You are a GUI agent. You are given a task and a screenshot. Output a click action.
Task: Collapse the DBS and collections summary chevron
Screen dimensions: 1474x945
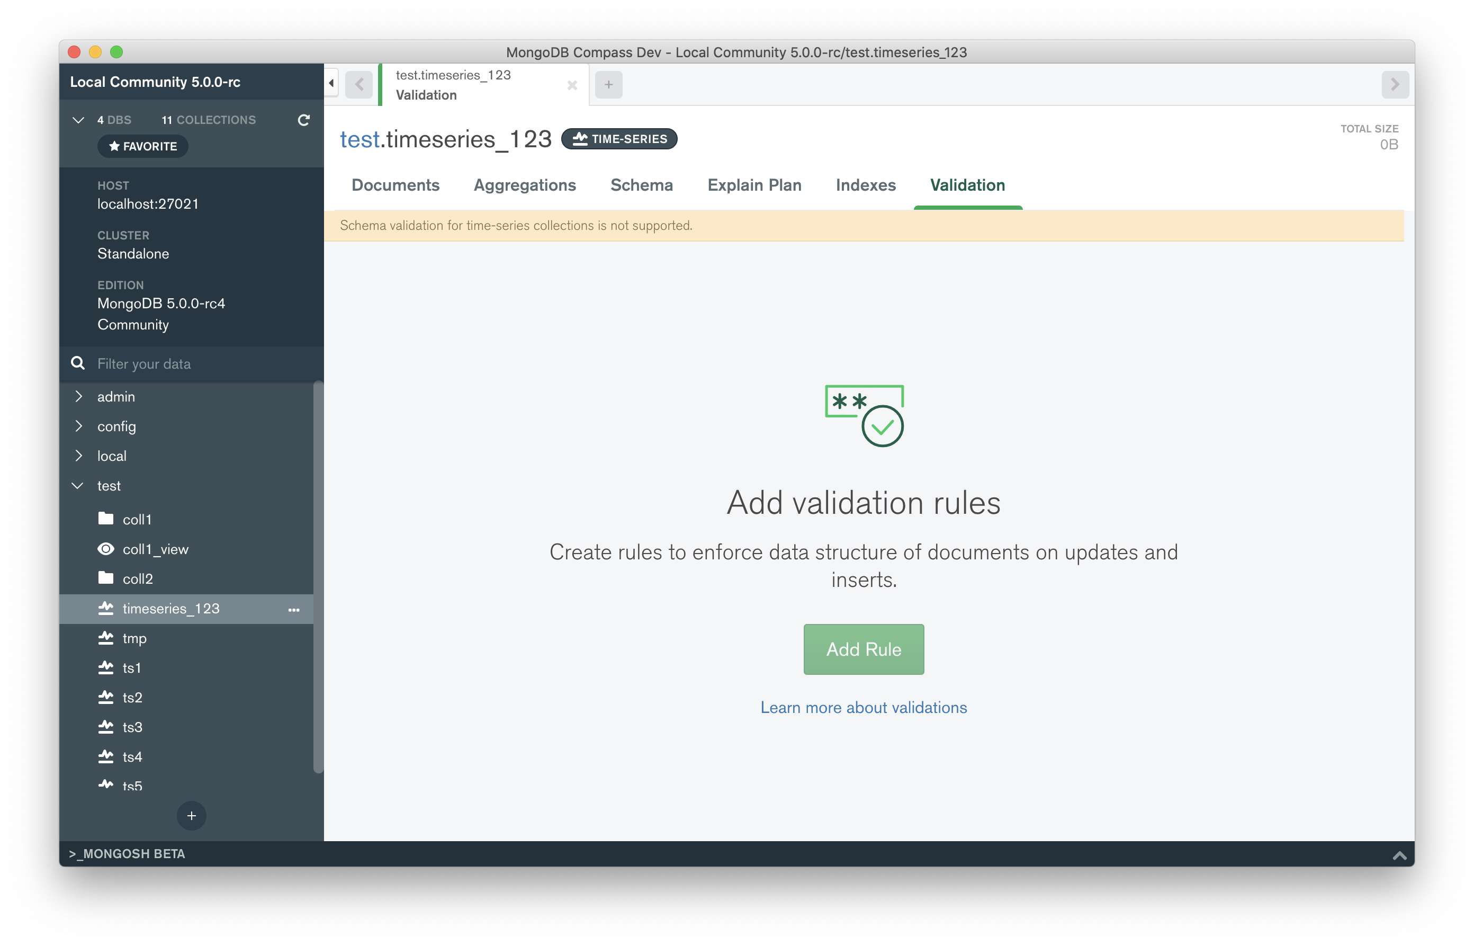point(78,120)
